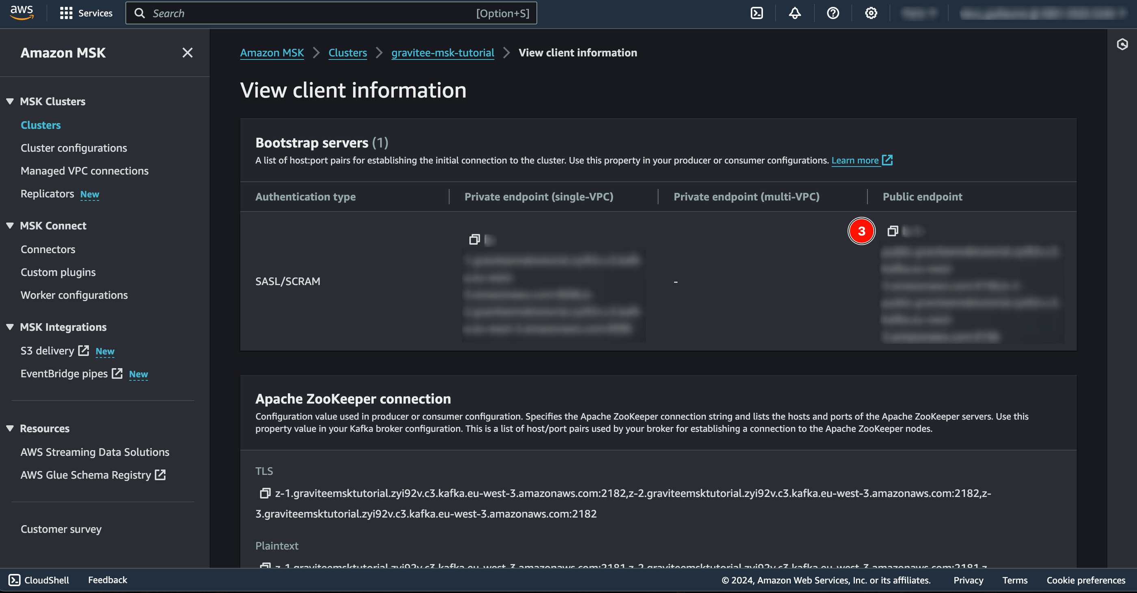The width and height of the screenshot is (1137, 593).
Task: Click the New badge beside S3 delivery
Action: (105, 351)
